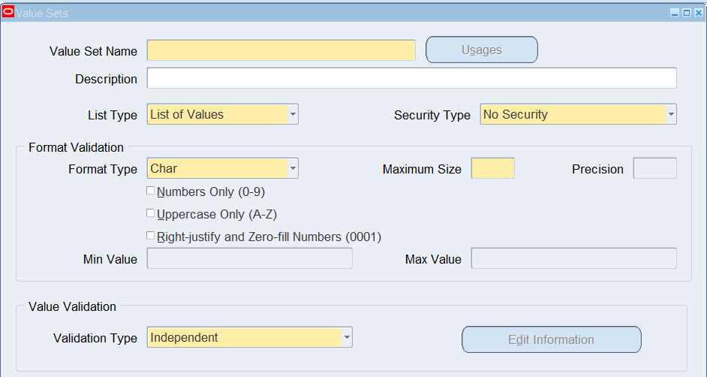707x377 pixels.
Task: Click the Edit Information button
Action: point(551,339)
